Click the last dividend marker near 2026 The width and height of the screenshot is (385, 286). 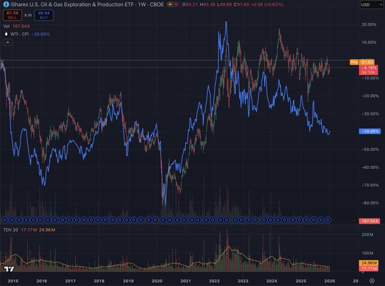[x=328, y=220]
